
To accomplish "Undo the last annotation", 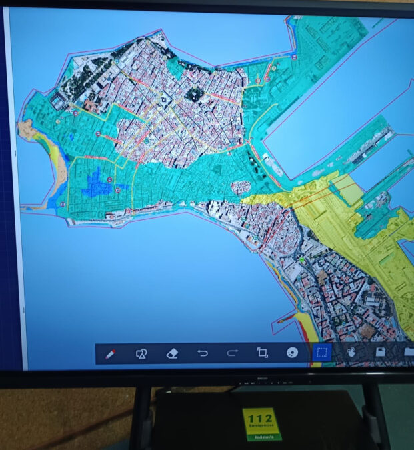I will [x=203, y=353].
